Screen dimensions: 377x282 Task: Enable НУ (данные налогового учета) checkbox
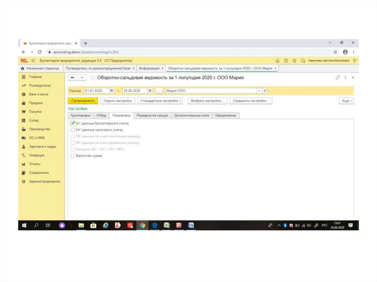coord(73,130)
